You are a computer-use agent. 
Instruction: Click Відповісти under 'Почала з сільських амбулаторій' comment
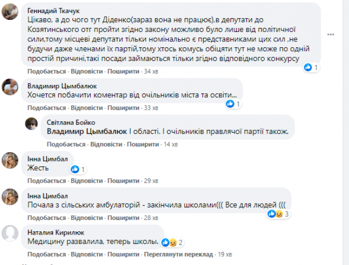coord(87,218)
